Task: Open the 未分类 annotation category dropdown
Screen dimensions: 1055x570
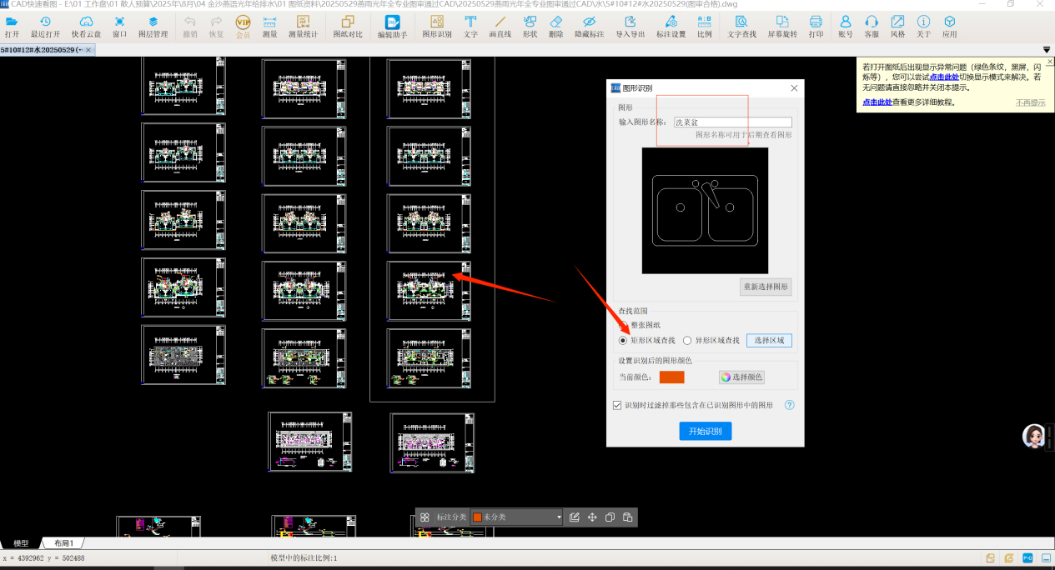Action: [517, 517]
